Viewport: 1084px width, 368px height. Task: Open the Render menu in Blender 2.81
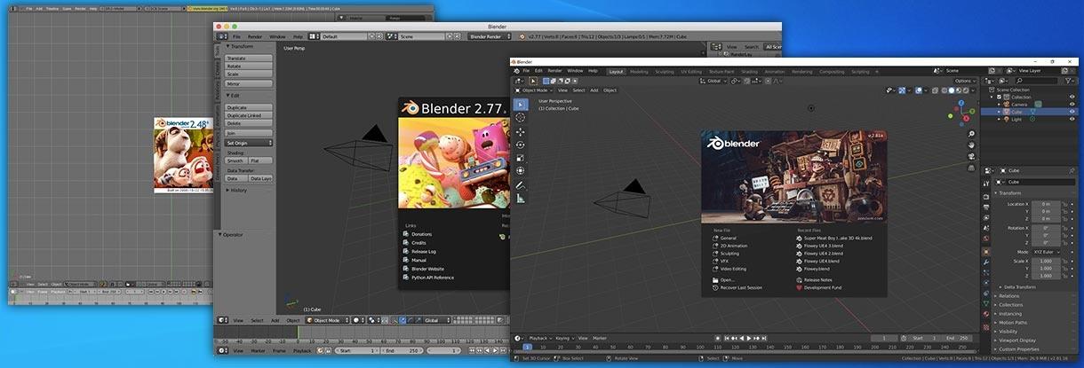[554, 71]
